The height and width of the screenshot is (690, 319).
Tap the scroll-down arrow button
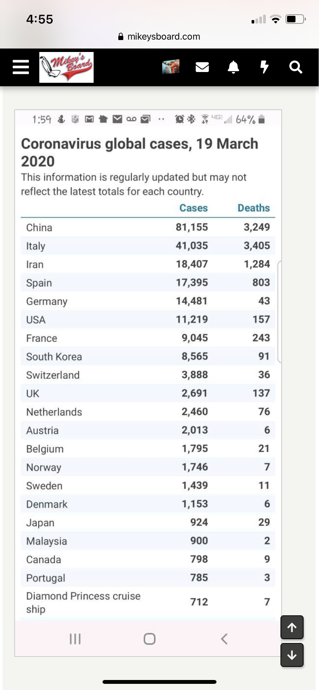(292, 655)
